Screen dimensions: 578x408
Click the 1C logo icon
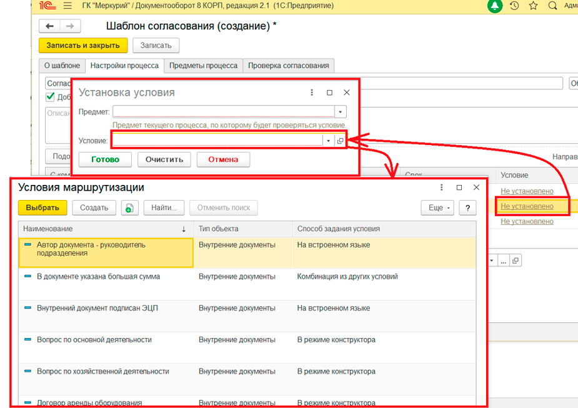coord(47,6)
